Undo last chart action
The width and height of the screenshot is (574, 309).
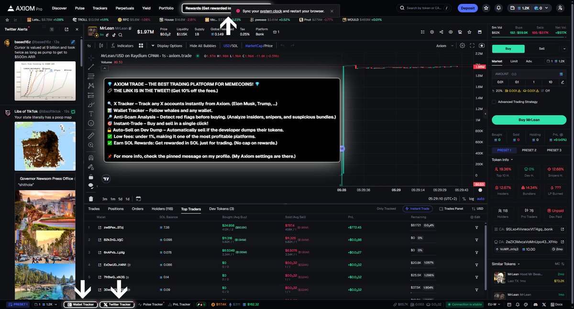pos(282,46)
